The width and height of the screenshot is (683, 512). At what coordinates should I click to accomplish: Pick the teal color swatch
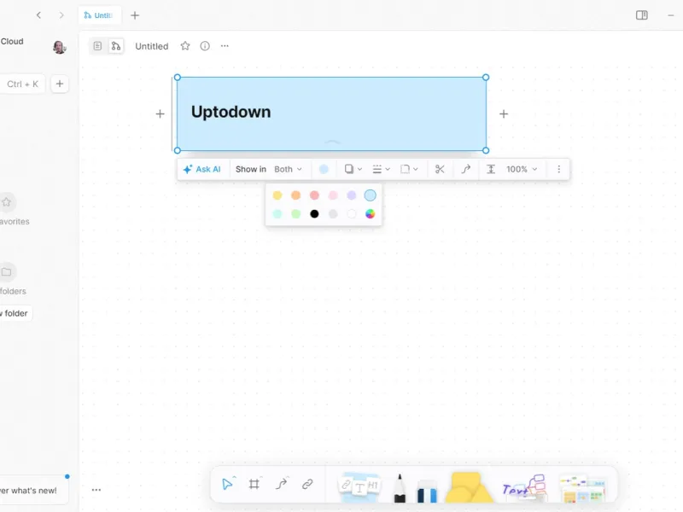point(277,214)
